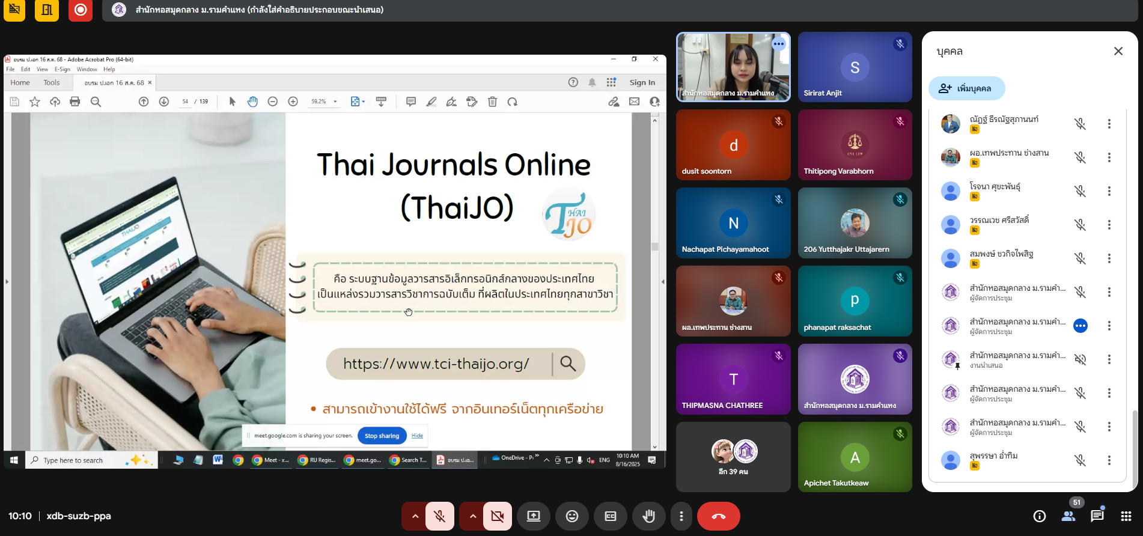The height and width of the screenshot is (536, 1143).
Task: Zoom in with the plus icon
Action: 293,102
